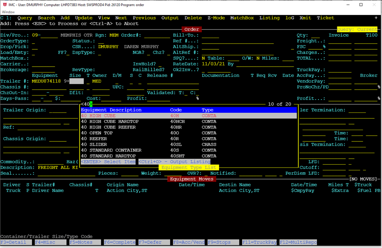
Task: Click the Pieces input field
Action: point(130,173)
